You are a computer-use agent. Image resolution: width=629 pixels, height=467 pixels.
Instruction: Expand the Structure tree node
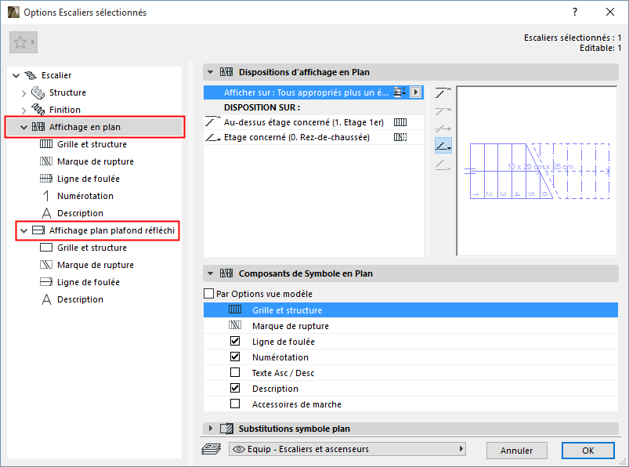(x=23, y=93)
